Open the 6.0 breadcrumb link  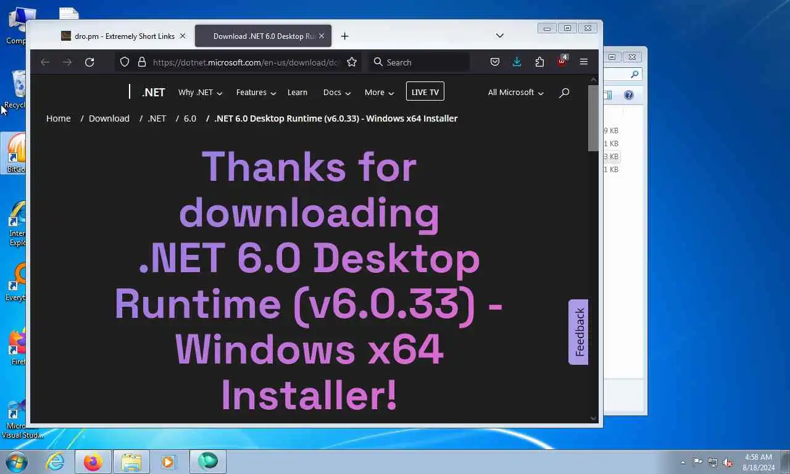(x=190, y=118)
